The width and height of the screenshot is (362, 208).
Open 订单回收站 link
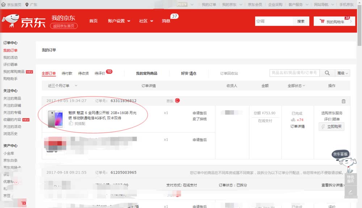pyautogui.click(x=229, y=73)
